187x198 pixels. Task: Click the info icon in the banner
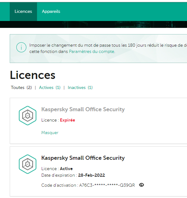coord(21,47)
